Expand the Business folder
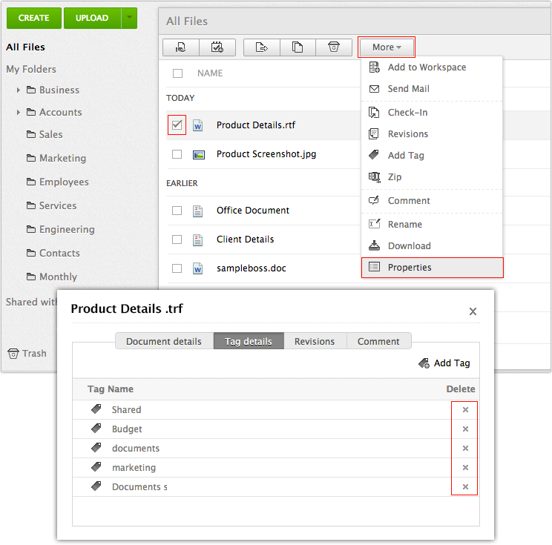 19,90
